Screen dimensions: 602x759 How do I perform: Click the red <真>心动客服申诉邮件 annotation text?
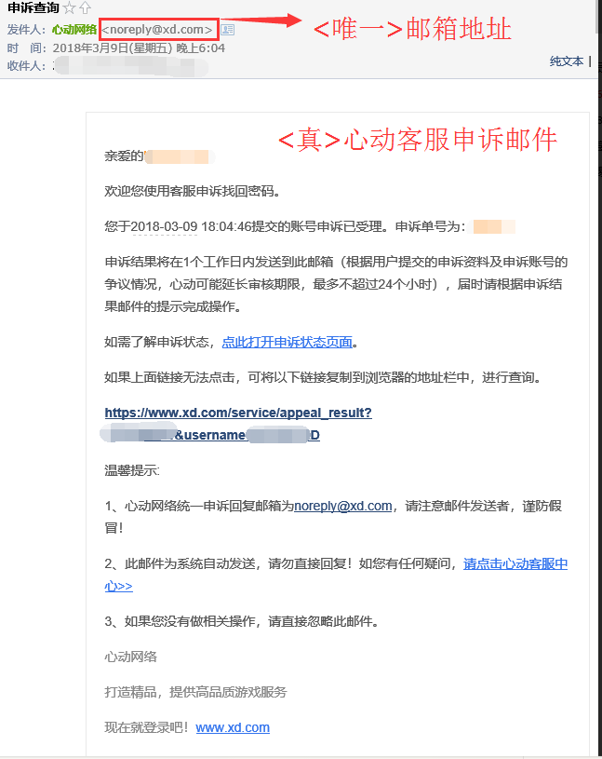click(417, 140)
